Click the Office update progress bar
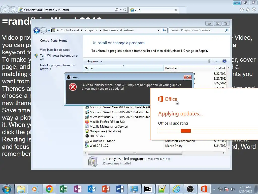 coord(208,131)
